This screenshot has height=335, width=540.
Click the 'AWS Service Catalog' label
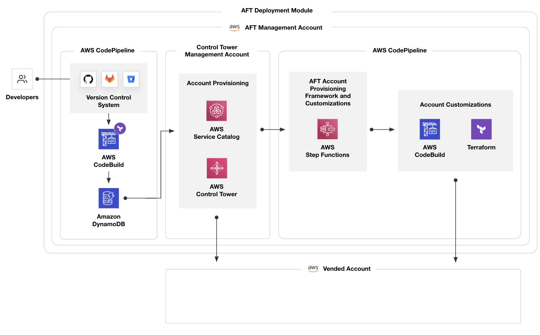pos(217,133)
